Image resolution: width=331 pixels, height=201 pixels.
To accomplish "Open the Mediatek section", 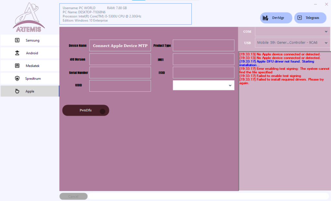I will pos(29,65).
